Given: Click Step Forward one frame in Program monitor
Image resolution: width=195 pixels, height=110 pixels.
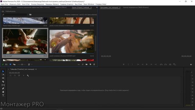Looking at the screenshot, I should [151, 64].
